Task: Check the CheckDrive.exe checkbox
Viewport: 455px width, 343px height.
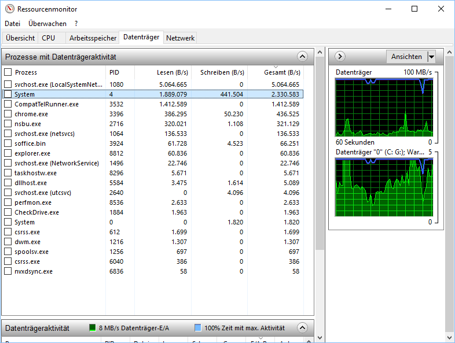Action: point(8,212)
